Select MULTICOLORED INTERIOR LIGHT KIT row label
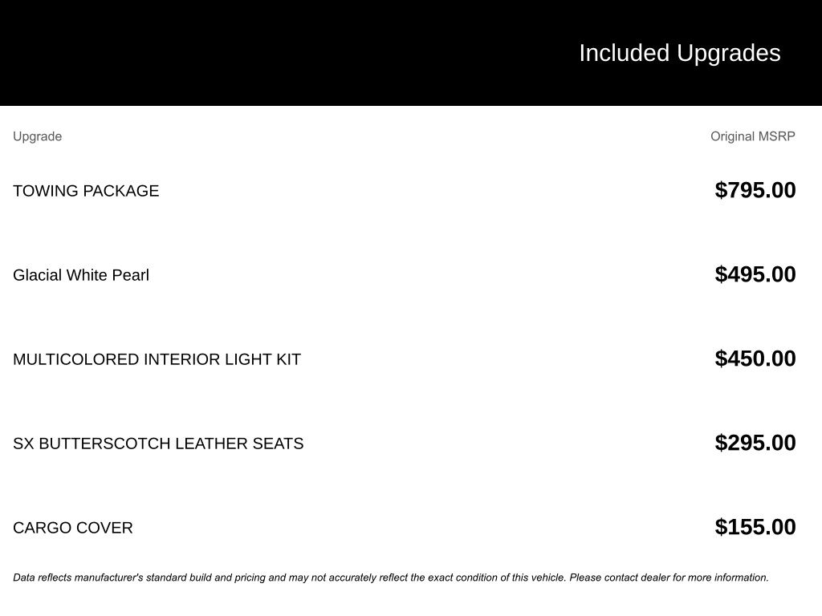 [157, 359]
